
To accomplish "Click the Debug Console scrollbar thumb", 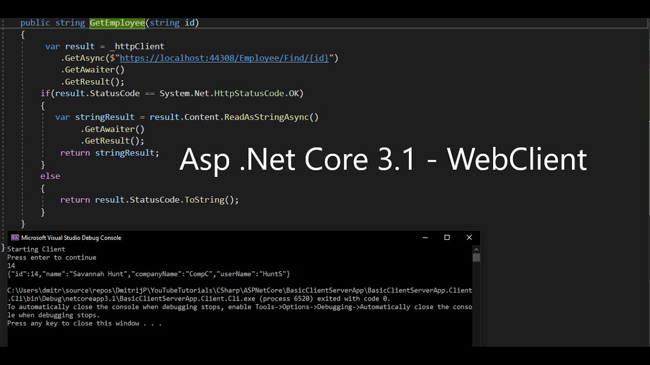I will (x=476, y=258).
